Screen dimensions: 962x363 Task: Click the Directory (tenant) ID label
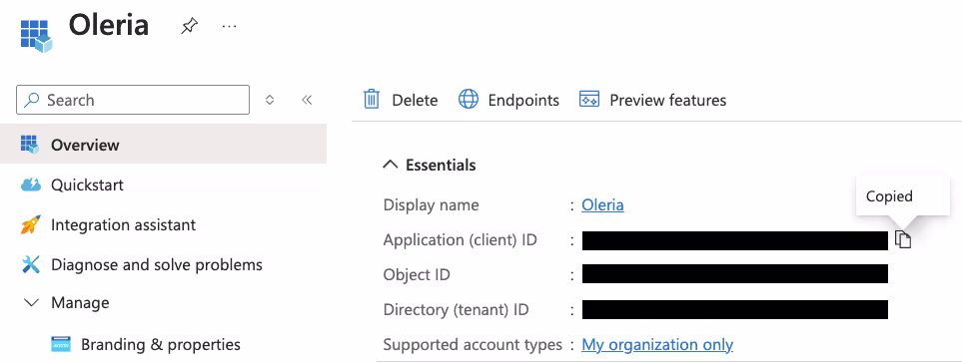click(456, 310)
